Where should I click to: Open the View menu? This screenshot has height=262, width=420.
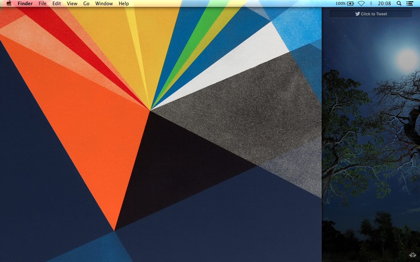pos(72,4)
